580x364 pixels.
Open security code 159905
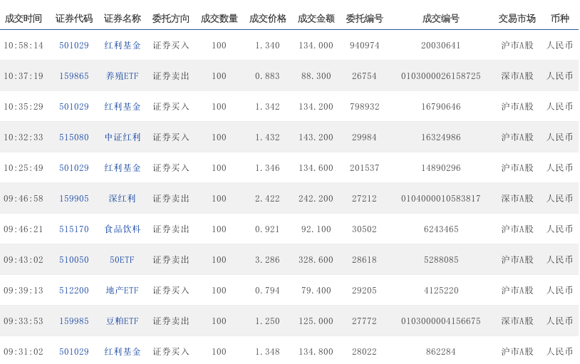[74, 199]
